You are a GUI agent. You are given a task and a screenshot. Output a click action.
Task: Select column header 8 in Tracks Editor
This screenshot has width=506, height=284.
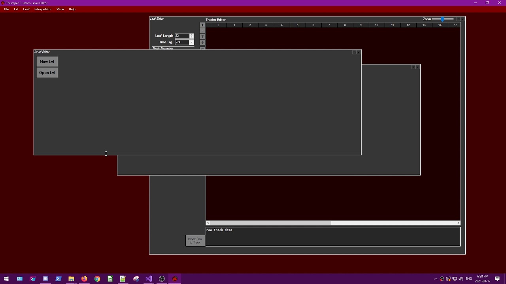(x=345, y=25)
